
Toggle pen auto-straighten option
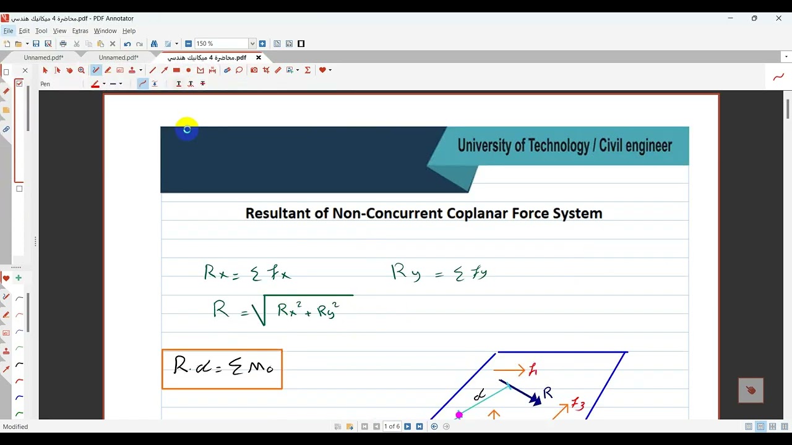point(155,84)
